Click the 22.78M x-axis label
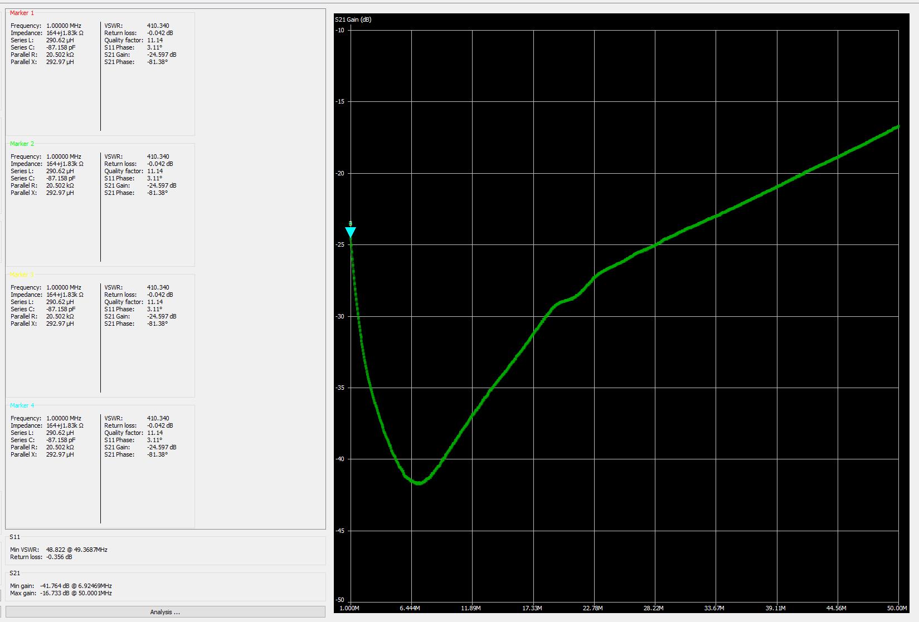The image size is (919, 622). click(592, 608)
